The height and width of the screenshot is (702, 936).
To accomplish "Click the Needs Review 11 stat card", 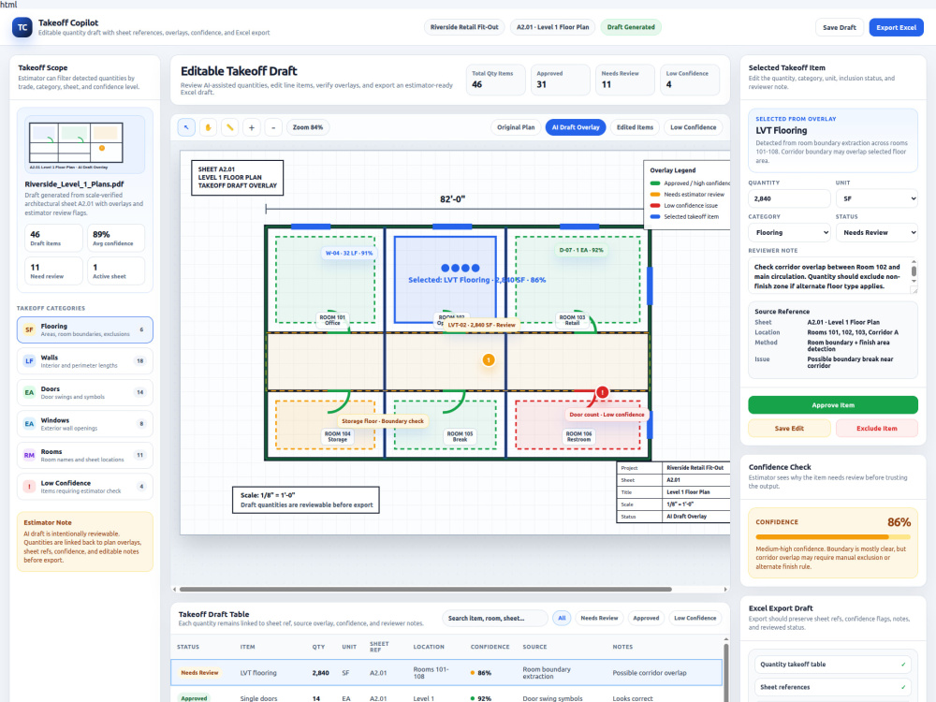I will pos(625,80).
